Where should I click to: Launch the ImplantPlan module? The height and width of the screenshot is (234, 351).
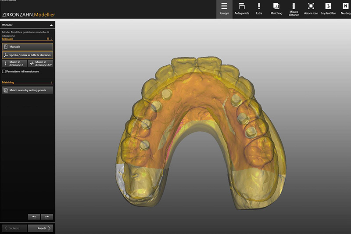[328, 9]
